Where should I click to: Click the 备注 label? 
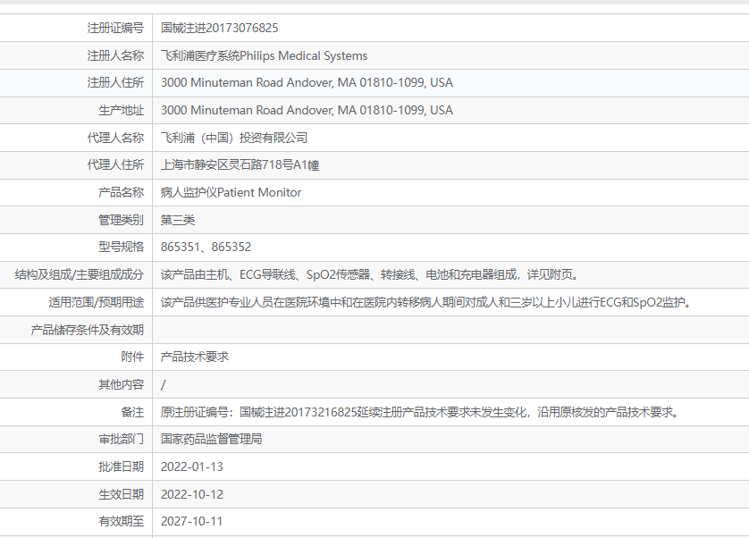tap(132, 412)
